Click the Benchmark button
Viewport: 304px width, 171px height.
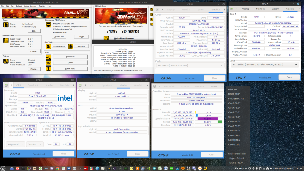click(x=70, y=57)
